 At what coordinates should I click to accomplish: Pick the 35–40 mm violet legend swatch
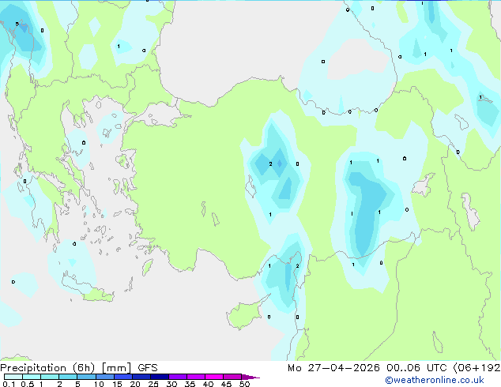196,377
